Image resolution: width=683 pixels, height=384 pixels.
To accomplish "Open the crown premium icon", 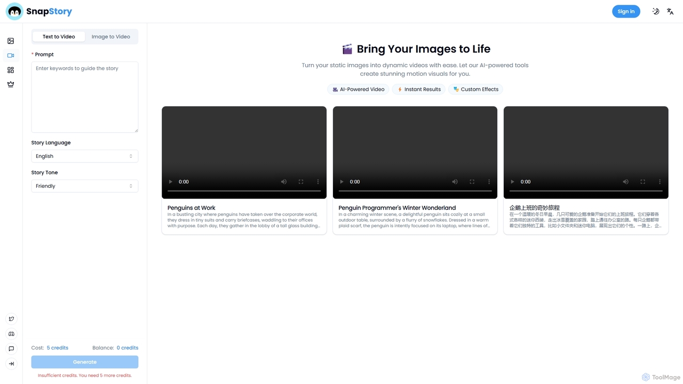I will tap(11, 84).
